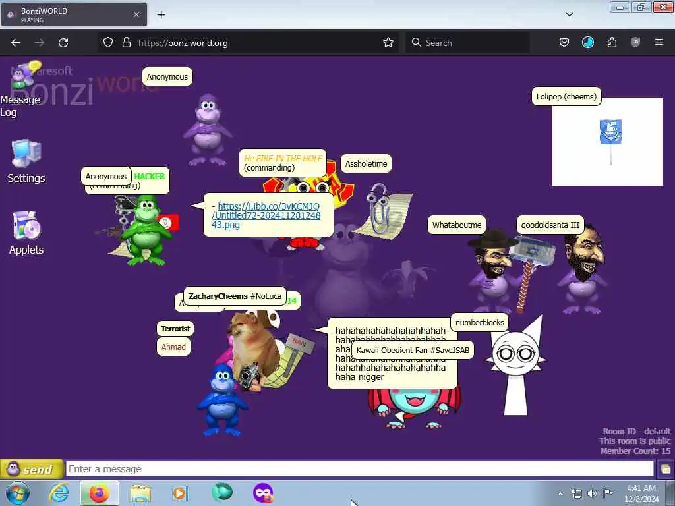Open the Settings desktop icon
This screenshot has width=675, height=506.
(x=26, y=161)
